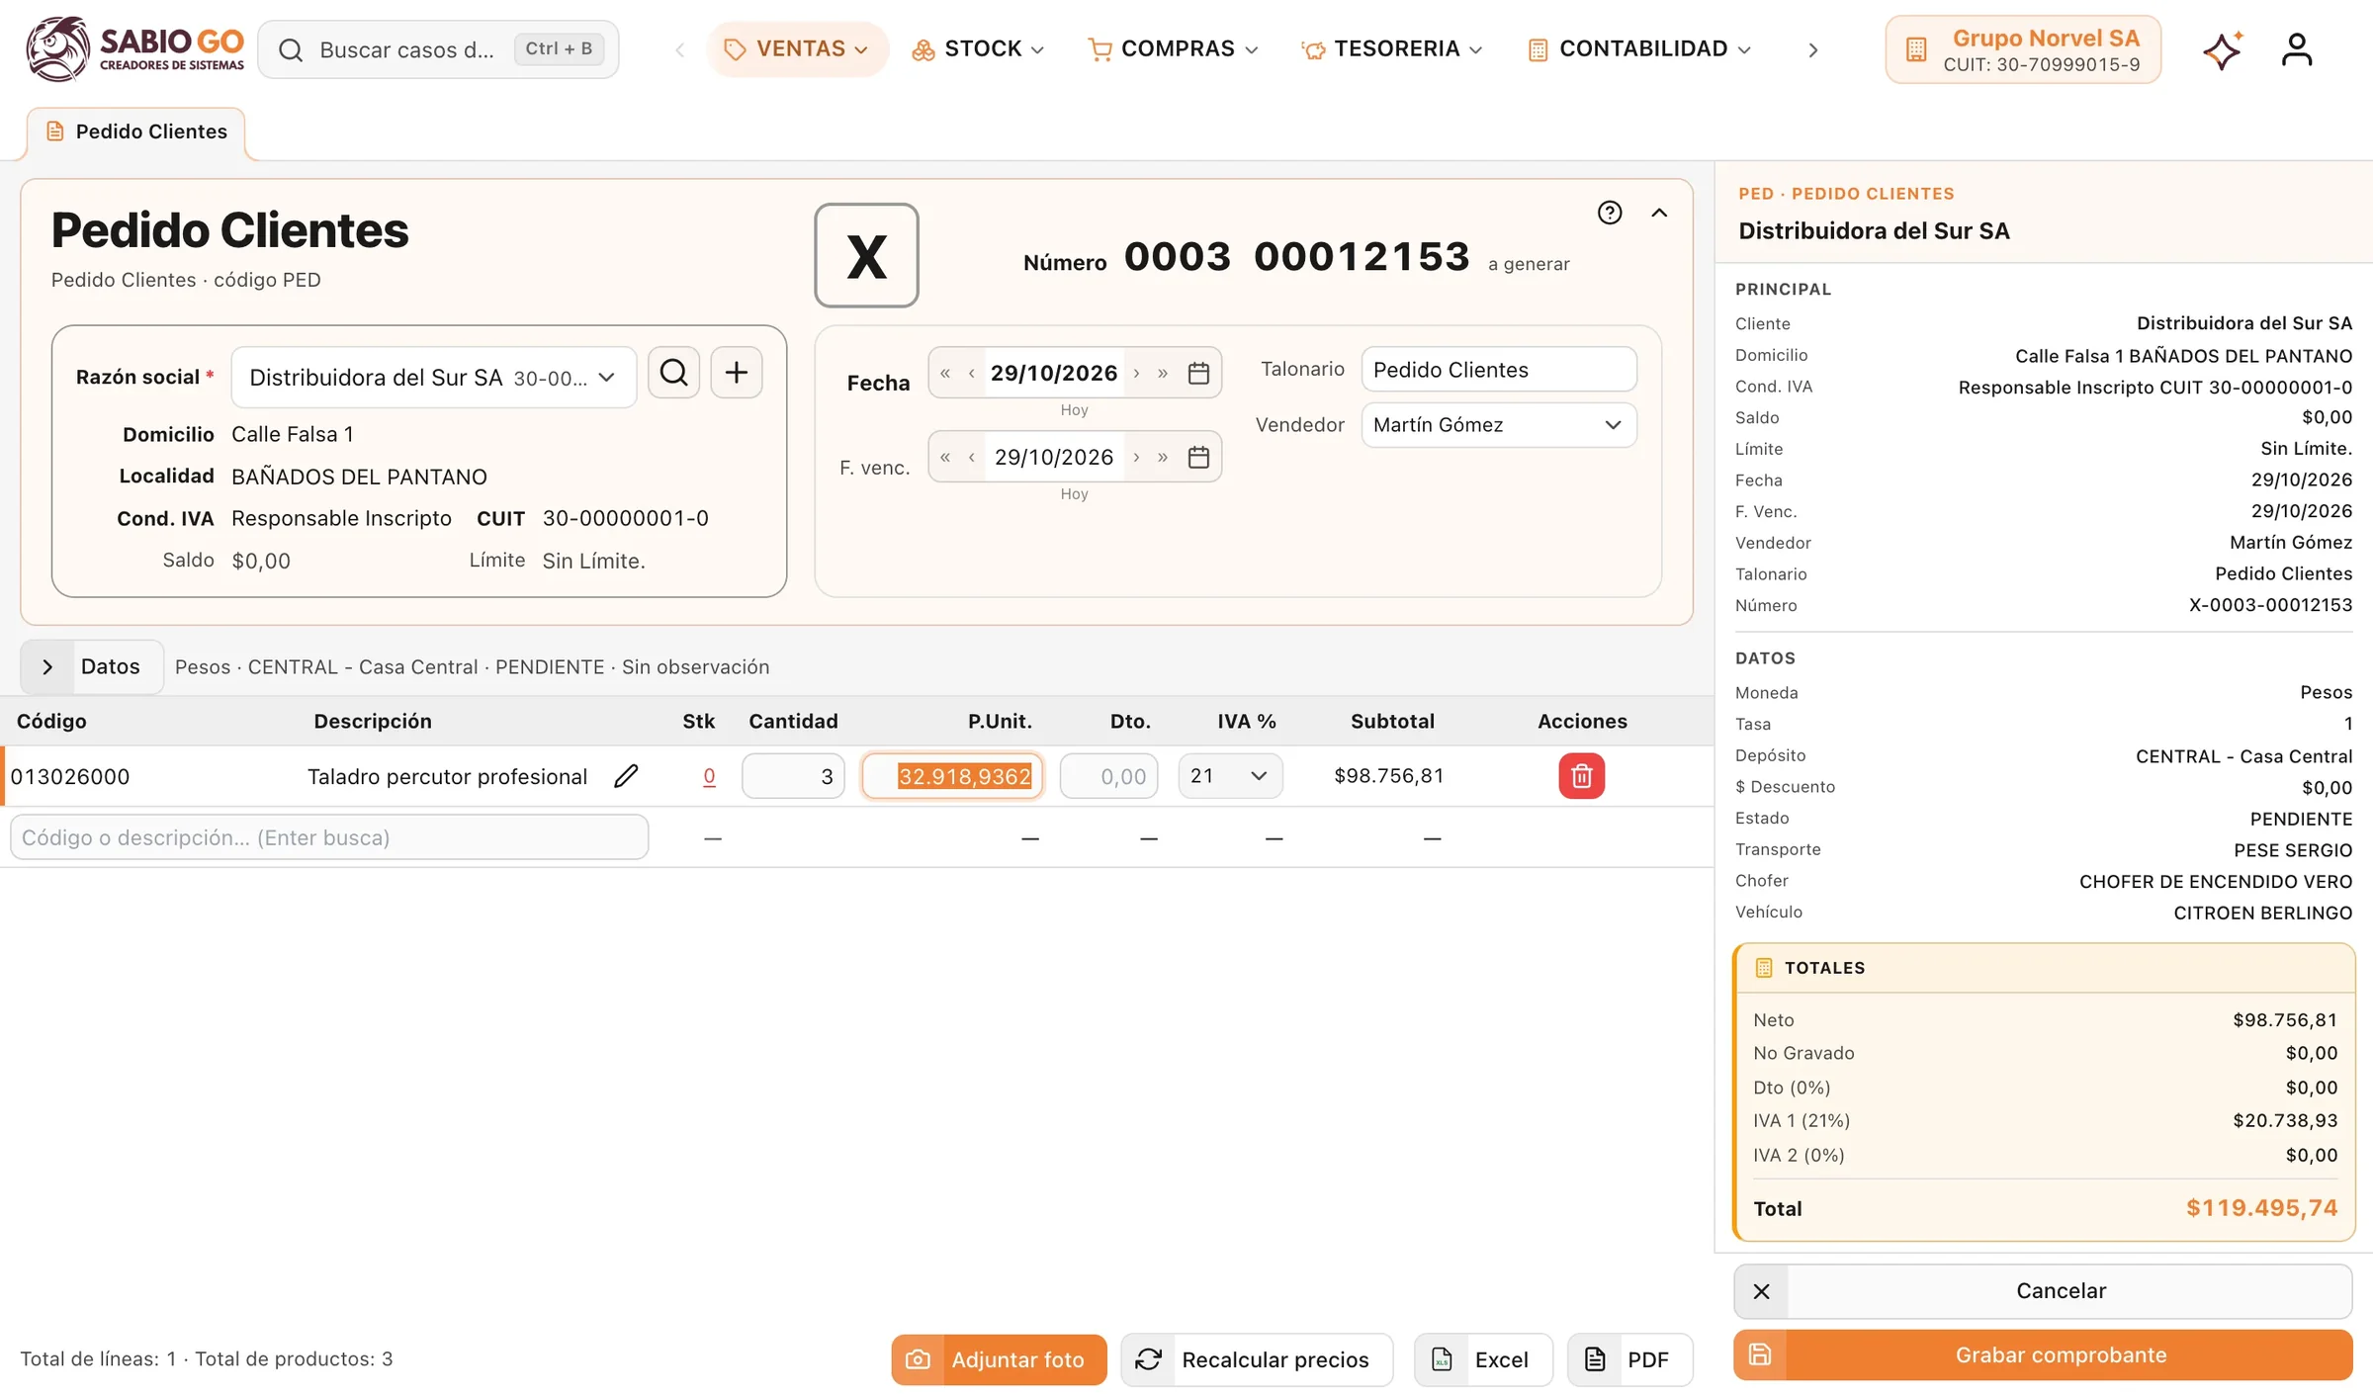Open Razón social client dropdown
Screen dimensions: 2373x1397
pyautogui.click(x=433, y=378)
